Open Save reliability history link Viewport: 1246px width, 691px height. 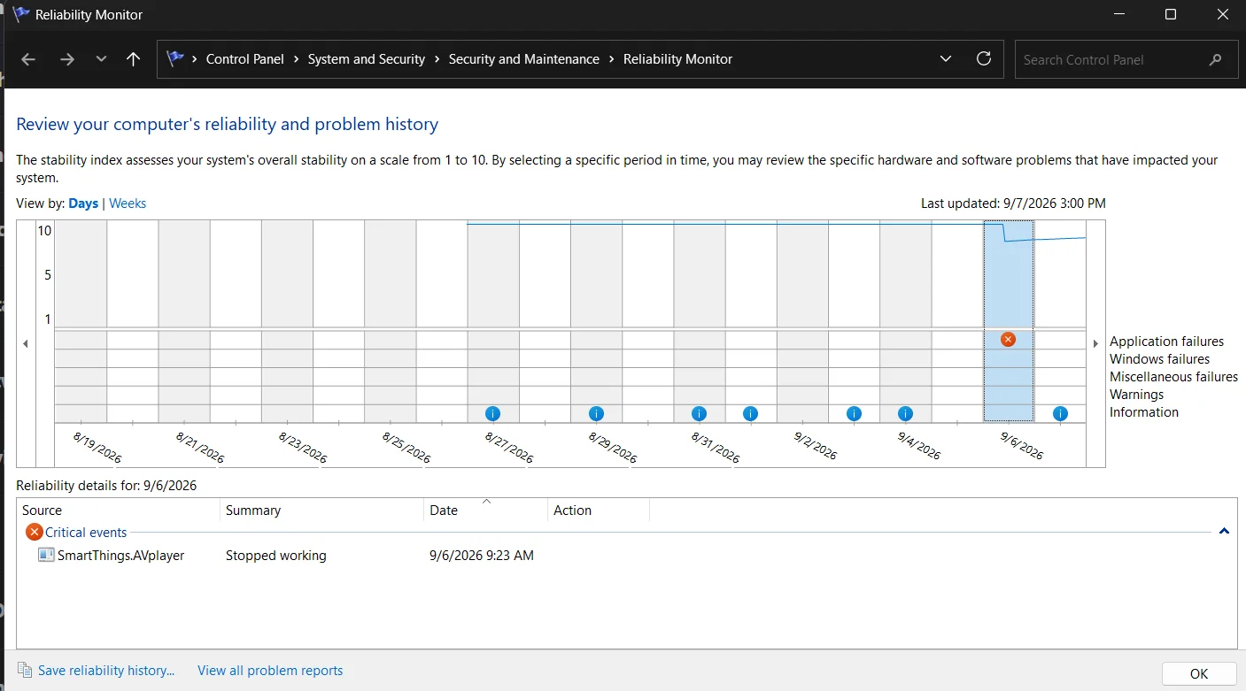(x=106, y=671)
